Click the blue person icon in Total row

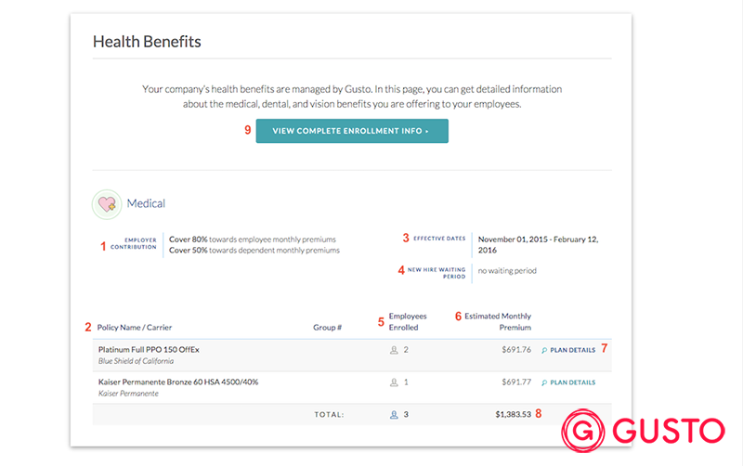coord(394,415)
